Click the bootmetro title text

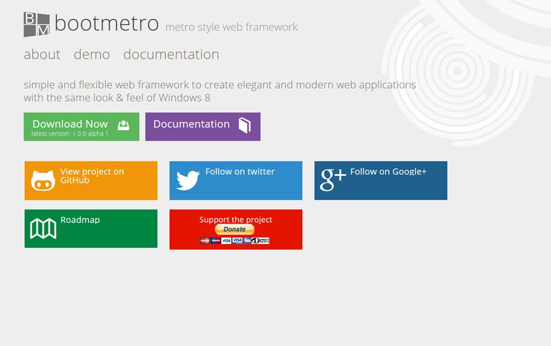107,24
